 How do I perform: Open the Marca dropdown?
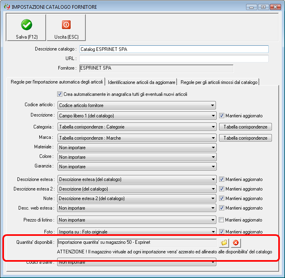coord(137,138)
